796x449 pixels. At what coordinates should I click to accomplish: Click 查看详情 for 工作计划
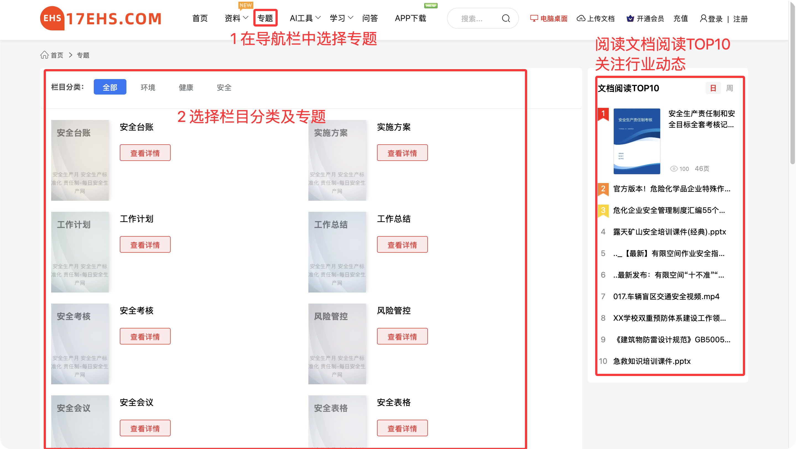[145, 245]
